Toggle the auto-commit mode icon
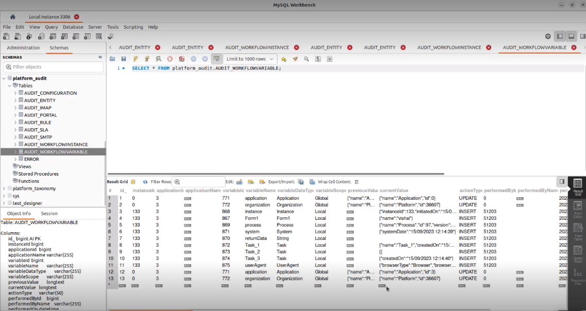The image size is (586, 311). pyautogui.click(x=216, y=59)
